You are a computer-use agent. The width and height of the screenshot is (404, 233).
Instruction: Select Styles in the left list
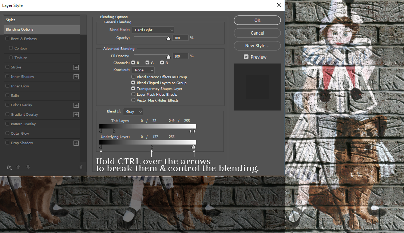click(42, 20)
